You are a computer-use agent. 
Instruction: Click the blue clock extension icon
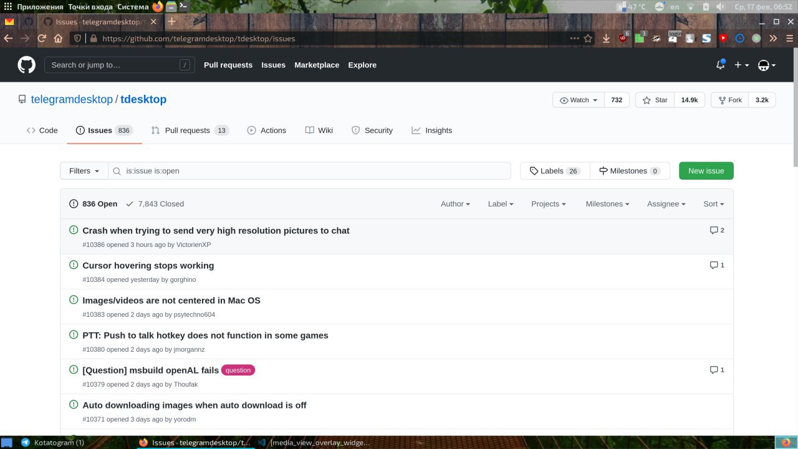coord(739,38)
